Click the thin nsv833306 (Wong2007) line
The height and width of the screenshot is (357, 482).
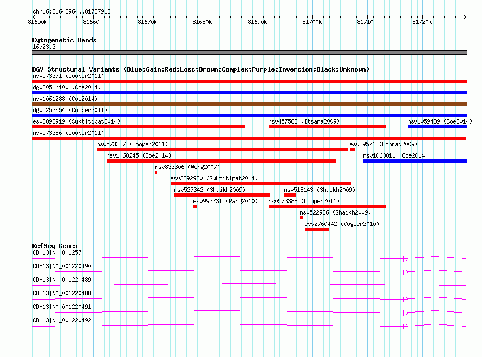point(311,172)
